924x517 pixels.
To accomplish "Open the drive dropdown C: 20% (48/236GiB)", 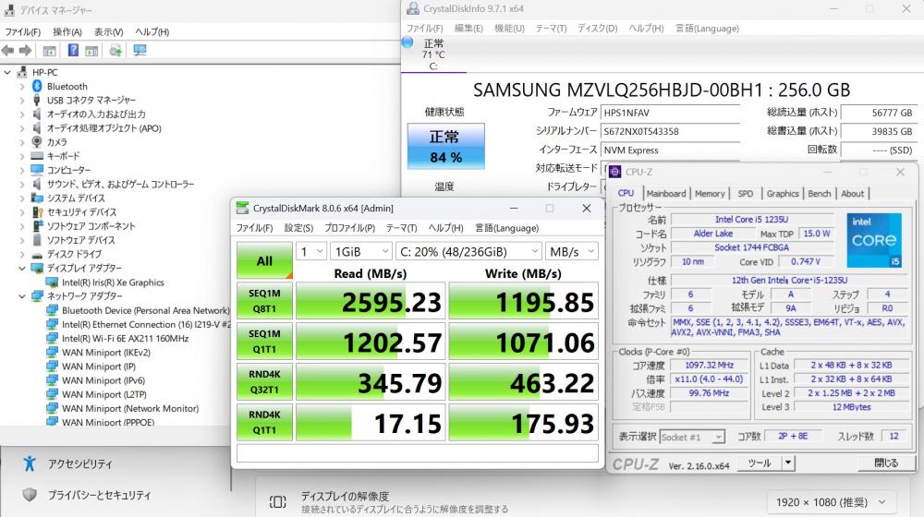I will point(468,252).
